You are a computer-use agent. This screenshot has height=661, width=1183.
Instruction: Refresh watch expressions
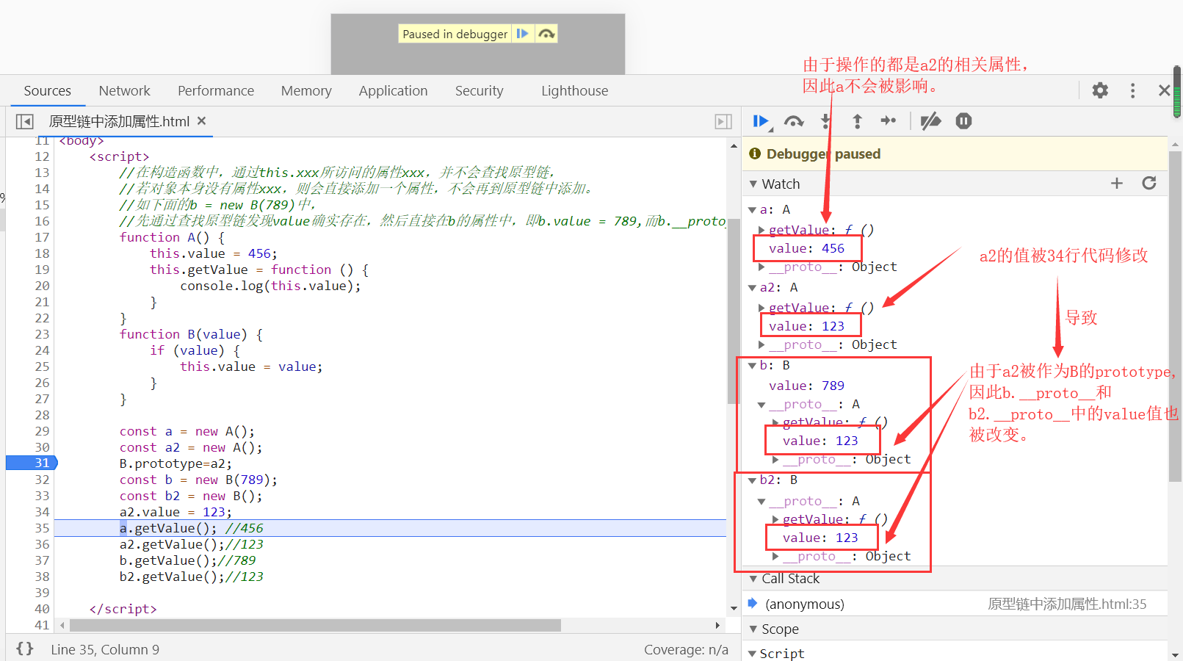point(1149,184)
